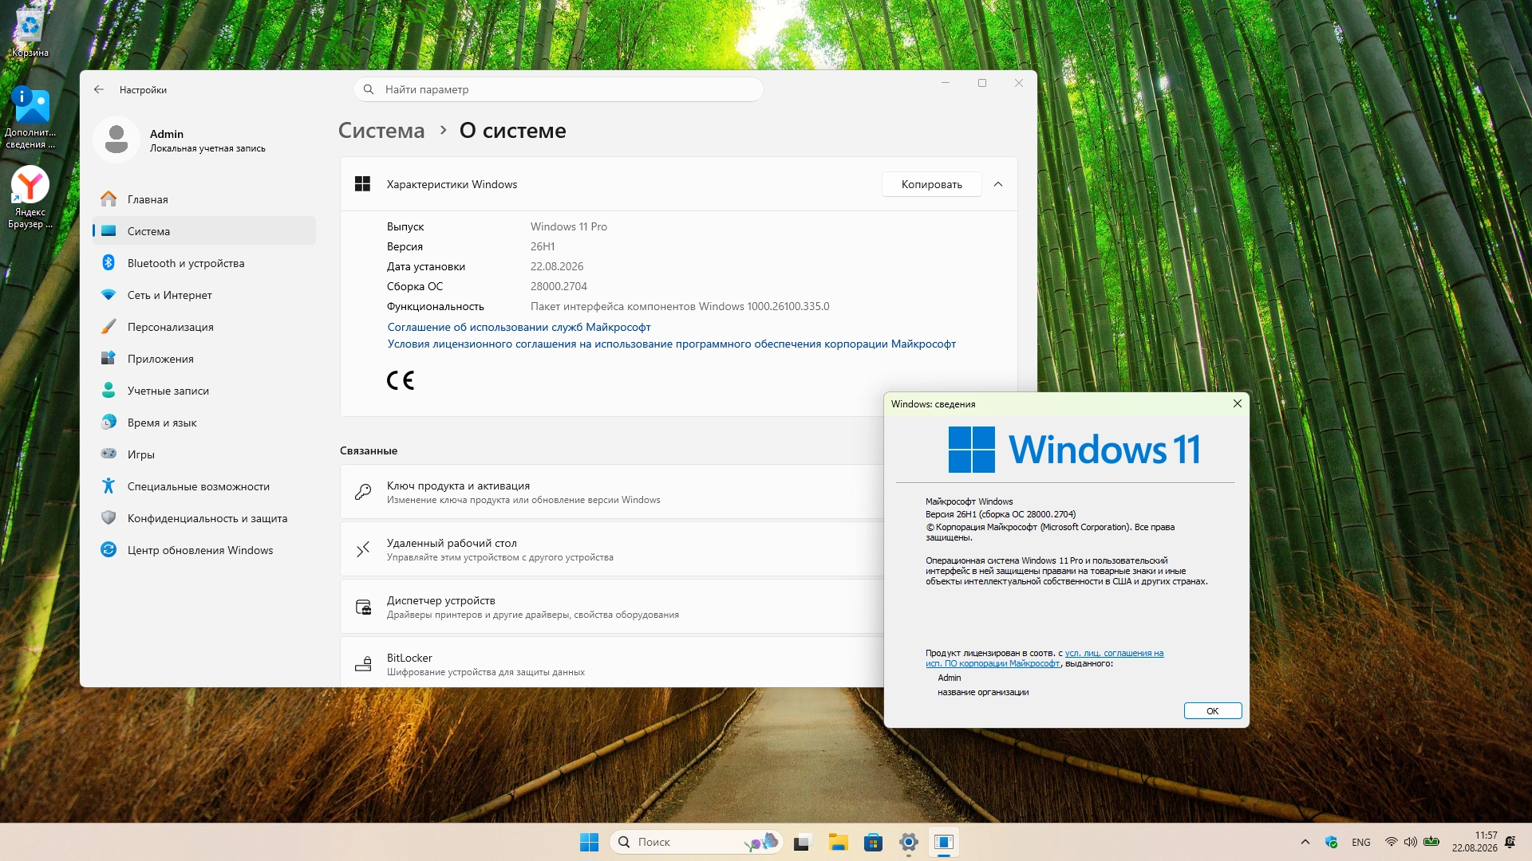
Task: Click the Функциональность label
Action: point(436,306)
